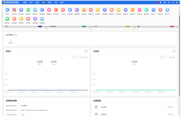This screenshot has height=120, width=181.
Task: Select the 新闻资讯 module icon
Action: pos(21,20)
